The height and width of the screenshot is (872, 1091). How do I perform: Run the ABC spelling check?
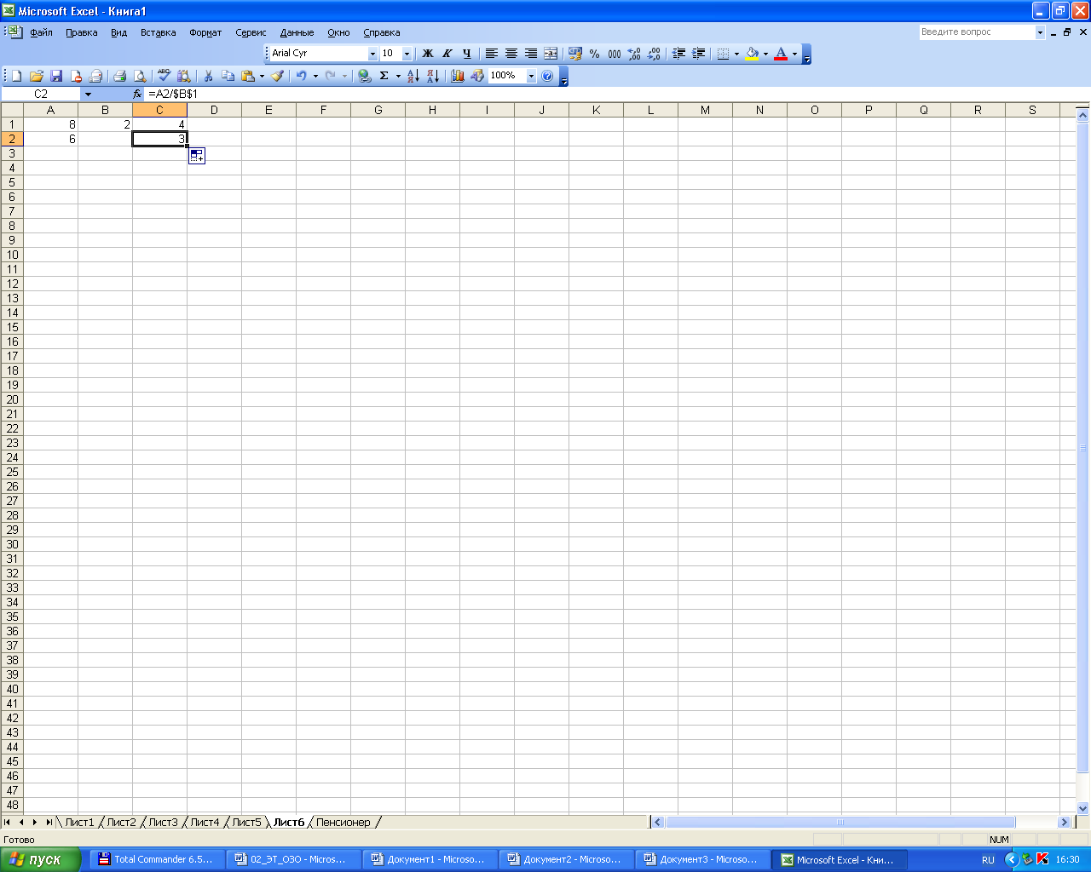pyautogui.click(x=164, y=76)
